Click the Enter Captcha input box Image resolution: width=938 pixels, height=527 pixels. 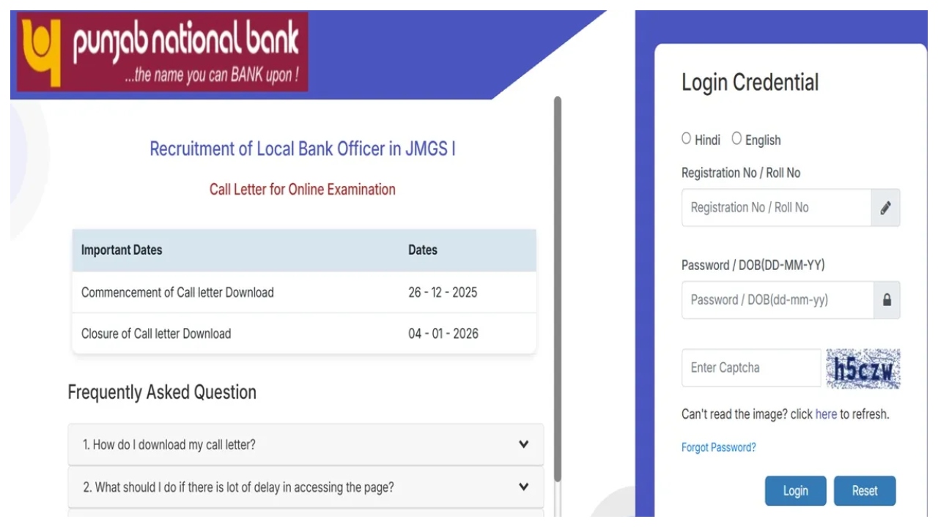(x=750, y=368)
